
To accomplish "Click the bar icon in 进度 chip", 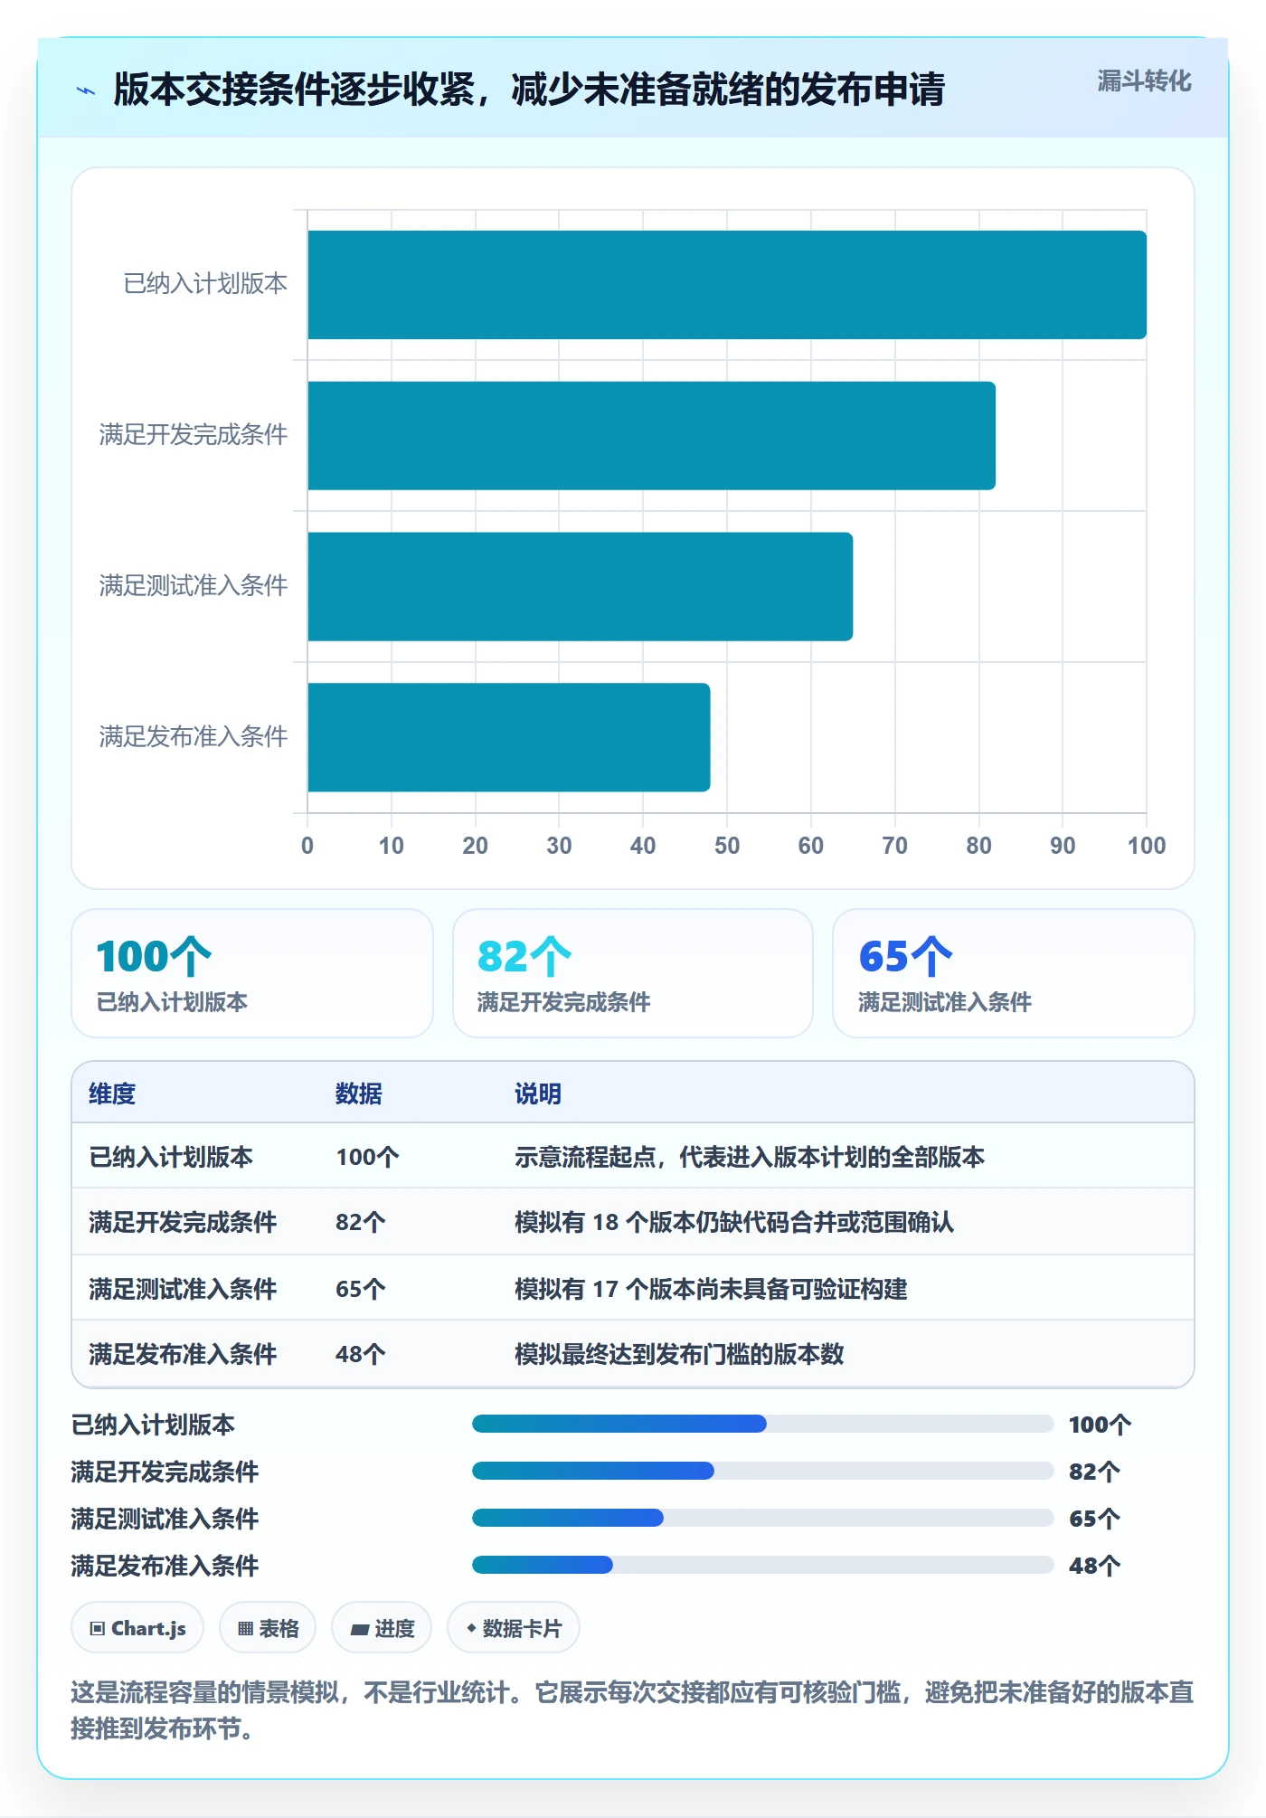I will [360, 1630].
